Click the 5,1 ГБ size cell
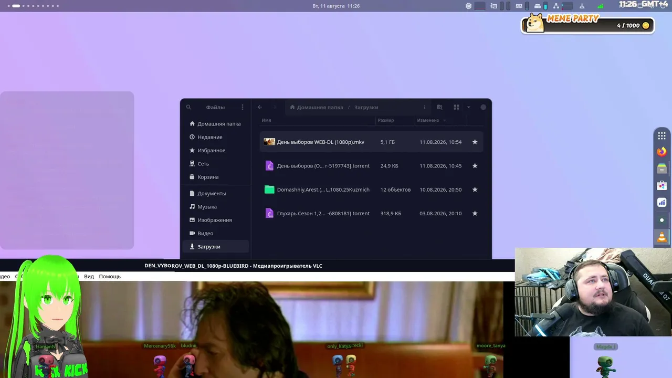 tap(387, 142)
